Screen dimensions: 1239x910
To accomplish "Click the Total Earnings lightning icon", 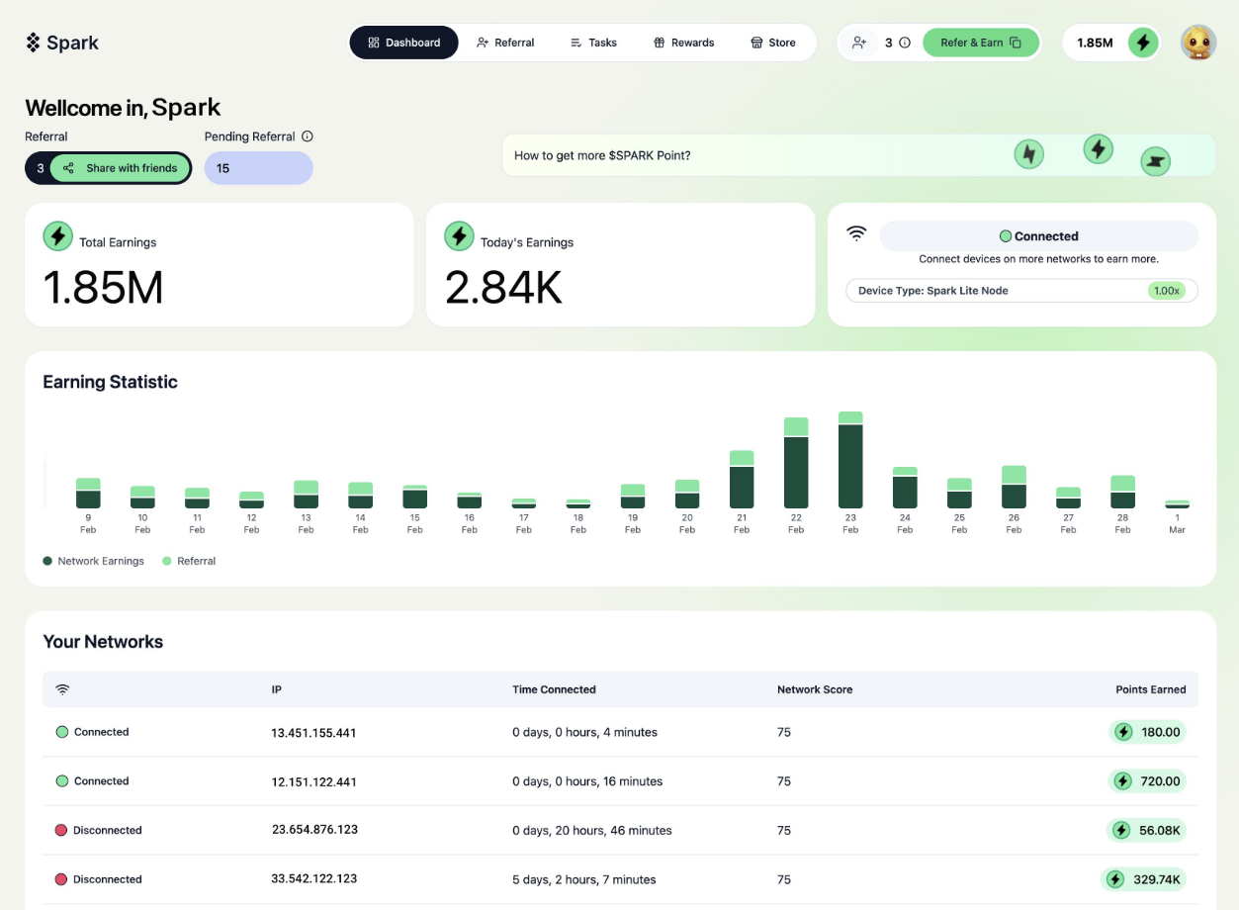I will point(58,236).
